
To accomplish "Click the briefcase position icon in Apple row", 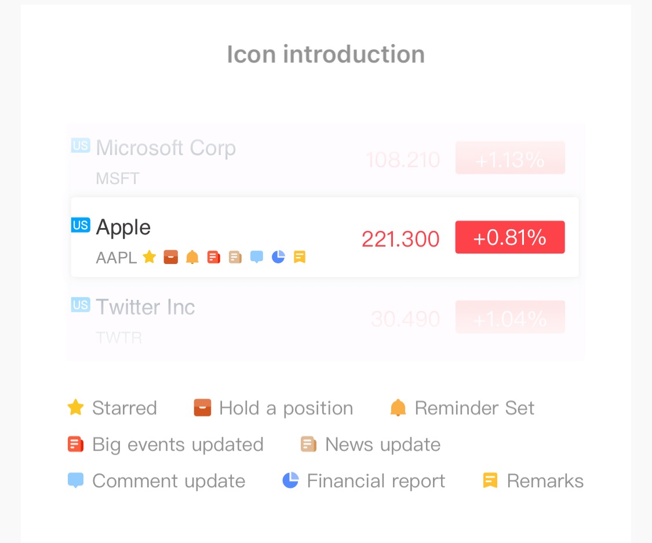I will pyautogui.click(x=170, y=257).
